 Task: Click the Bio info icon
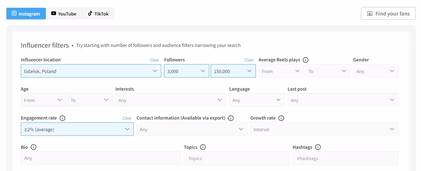pyautogui.click(x=34, y=147)
